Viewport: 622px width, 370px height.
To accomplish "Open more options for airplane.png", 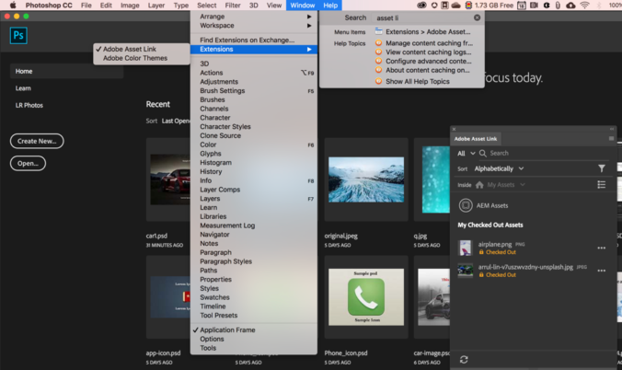I will click(x=602, y=249).
